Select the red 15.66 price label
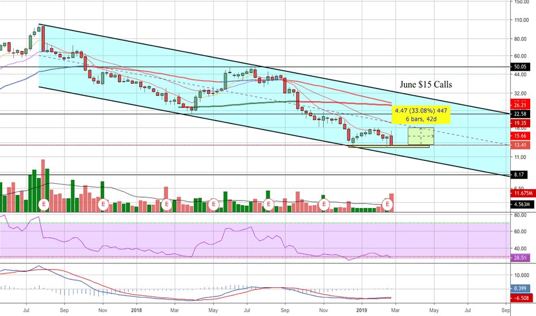The width and height of the screenshot is (536, 316). (520, 136)
